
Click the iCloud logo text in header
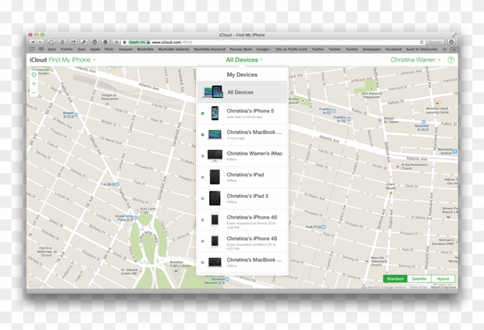point(38,60)
